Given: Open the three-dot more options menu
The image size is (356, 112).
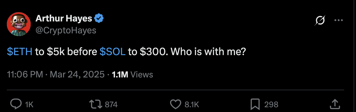Looking at the screenshot, I should 339,20.
